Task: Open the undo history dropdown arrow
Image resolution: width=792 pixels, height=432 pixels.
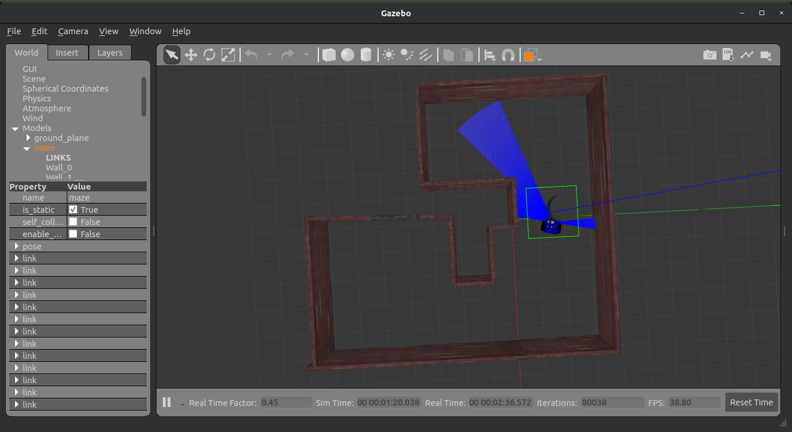Action: 269,55
